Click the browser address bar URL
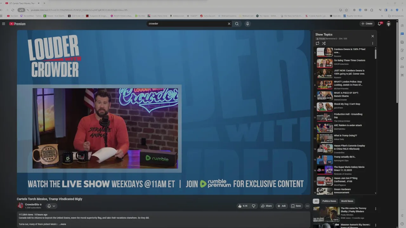 tap(79, 10)
